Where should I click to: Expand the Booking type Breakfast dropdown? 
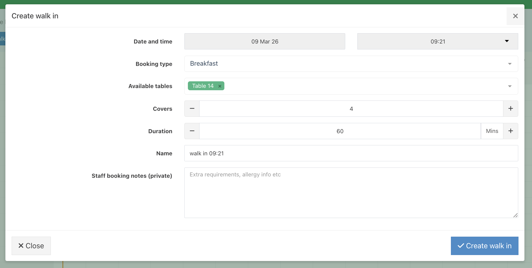pos(351,64)
